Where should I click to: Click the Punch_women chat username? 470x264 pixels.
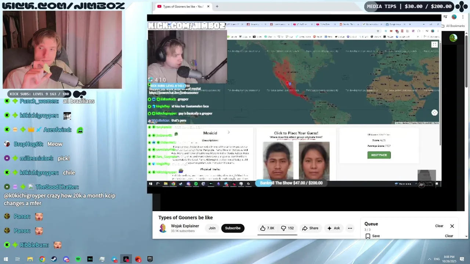[39, 101]
